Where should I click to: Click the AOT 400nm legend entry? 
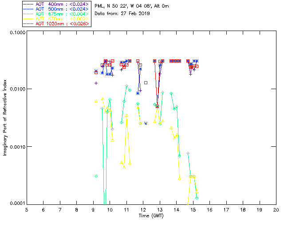click(56, 4)
